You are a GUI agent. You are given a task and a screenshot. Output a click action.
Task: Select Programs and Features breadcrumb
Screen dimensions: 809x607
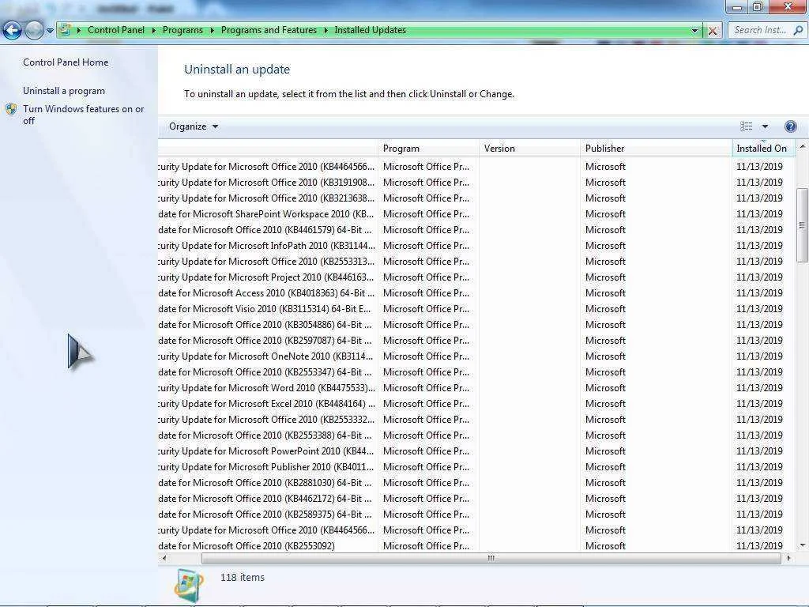tap(269, 30)
